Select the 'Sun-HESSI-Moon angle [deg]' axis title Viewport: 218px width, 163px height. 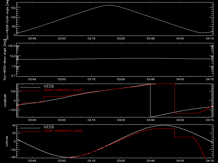pos(5,60)
